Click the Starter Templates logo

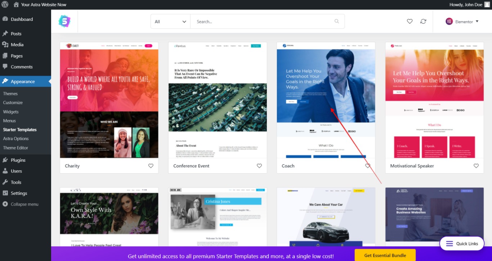point(64,21)
